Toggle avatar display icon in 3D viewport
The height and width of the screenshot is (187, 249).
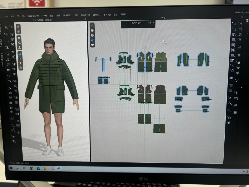click(20, 48)
